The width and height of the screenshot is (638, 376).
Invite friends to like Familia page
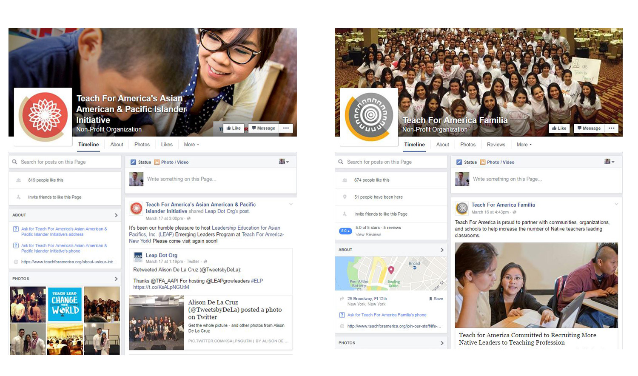tap(381, 214)
